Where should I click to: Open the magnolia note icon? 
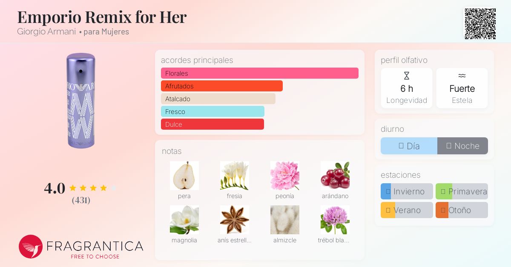(x=184, y=220)
